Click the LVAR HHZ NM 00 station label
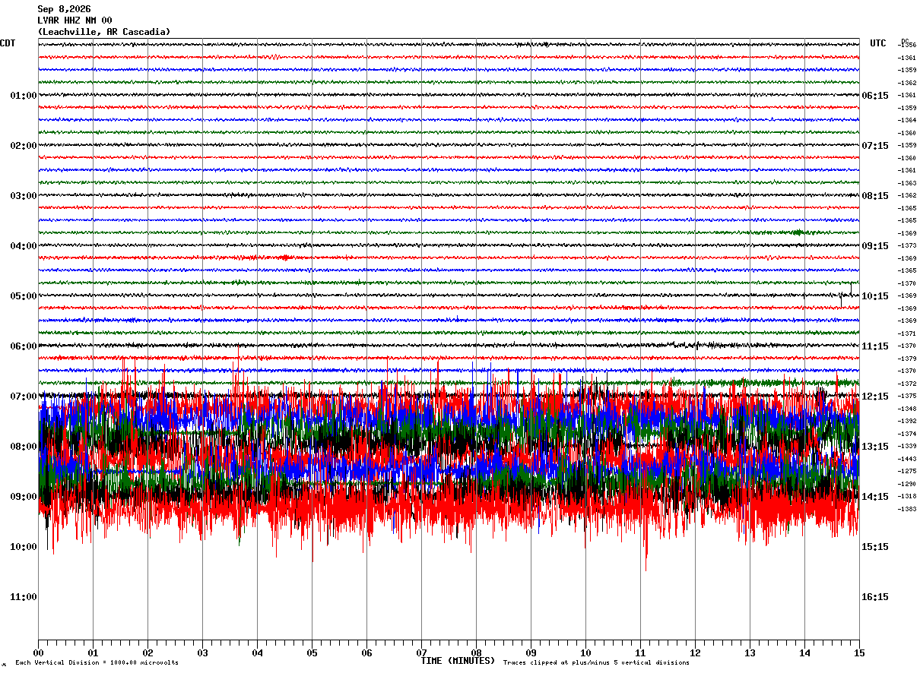 coord(75,21)
